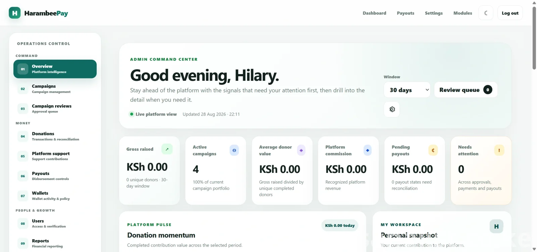Viewport: 537px width, 252px height.
Task: Open the Payouts top navigation item
Action: coord(405,13)
